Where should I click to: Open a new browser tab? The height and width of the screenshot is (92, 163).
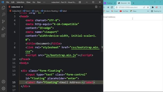pos(133,3)
